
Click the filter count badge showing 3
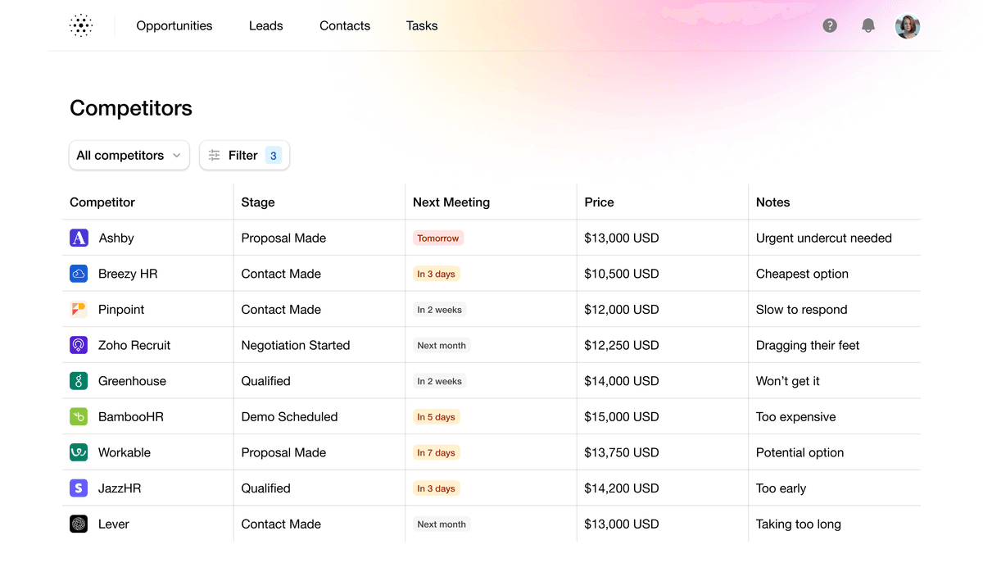274,155
